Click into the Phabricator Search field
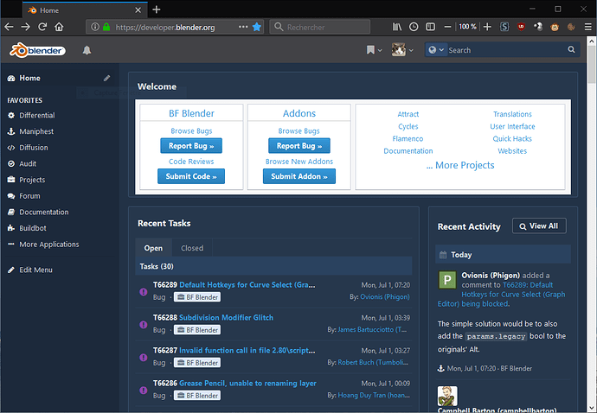597x413 pixels. (506, 50)
